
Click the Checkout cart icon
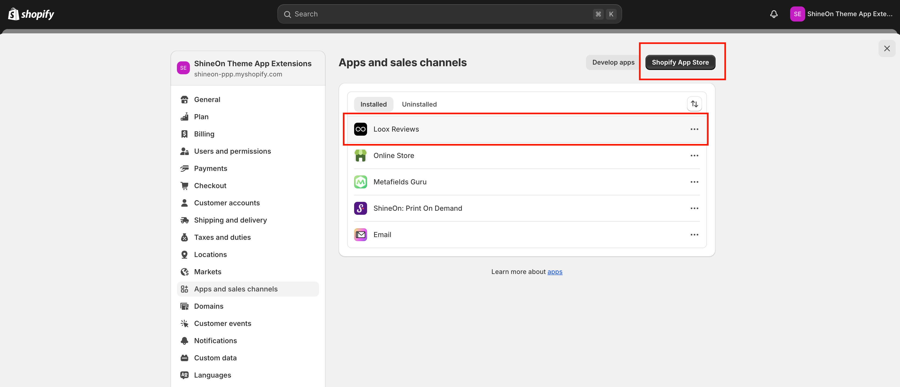[184, 186]
